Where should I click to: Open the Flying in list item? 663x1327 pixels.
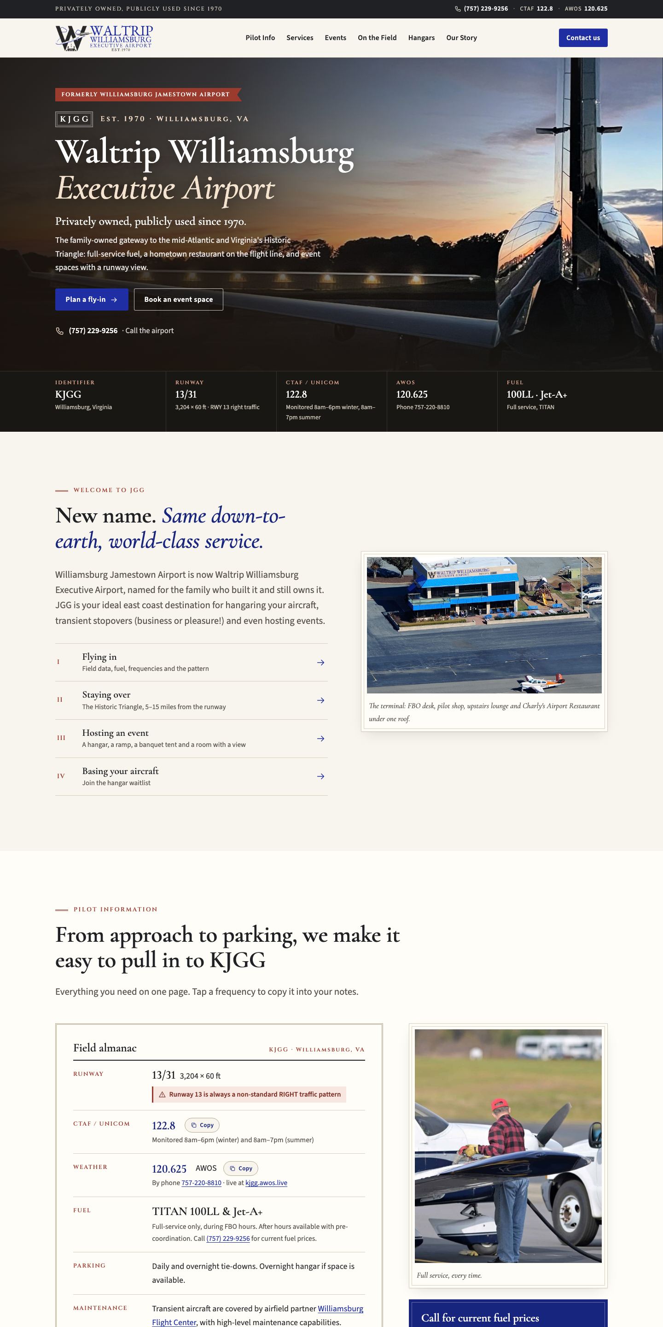point(192,663)
